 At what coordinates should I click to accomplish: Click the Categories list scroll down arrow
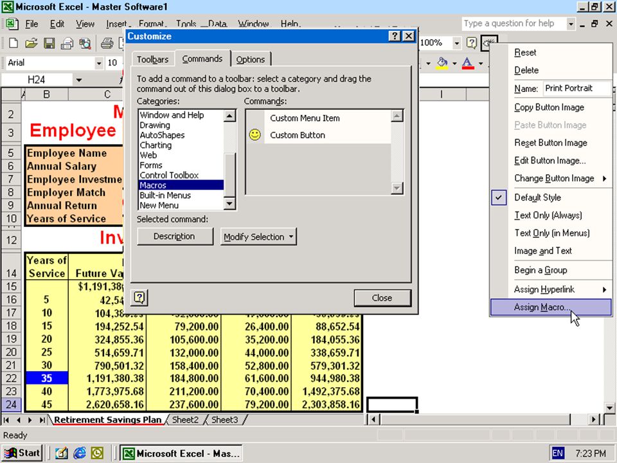[229, 204]
